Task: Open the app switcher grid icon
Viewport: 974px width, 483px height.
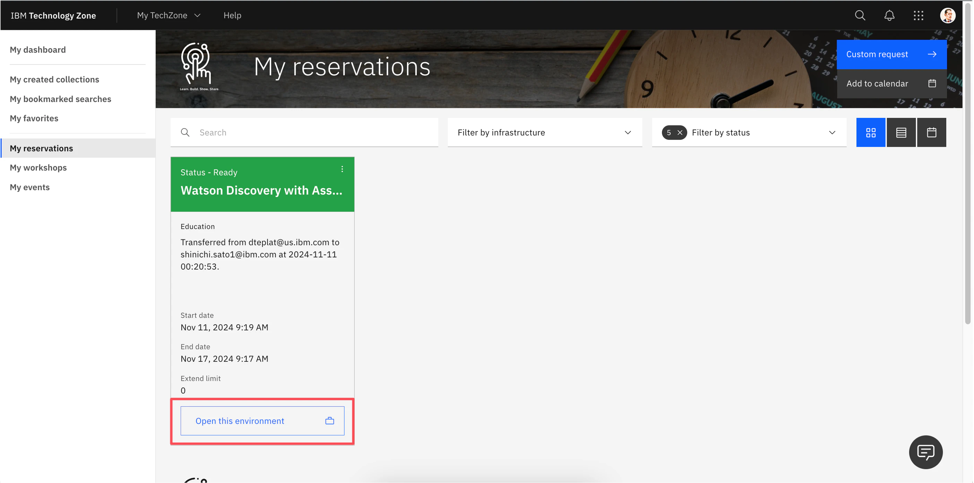Action: (x=919, y=16)
